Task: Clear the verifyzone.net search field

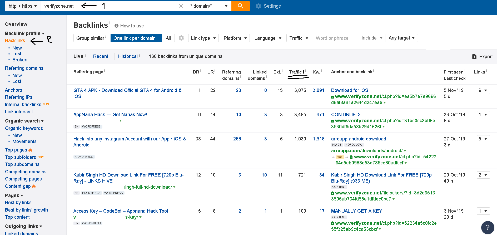Action: (181, 6)
